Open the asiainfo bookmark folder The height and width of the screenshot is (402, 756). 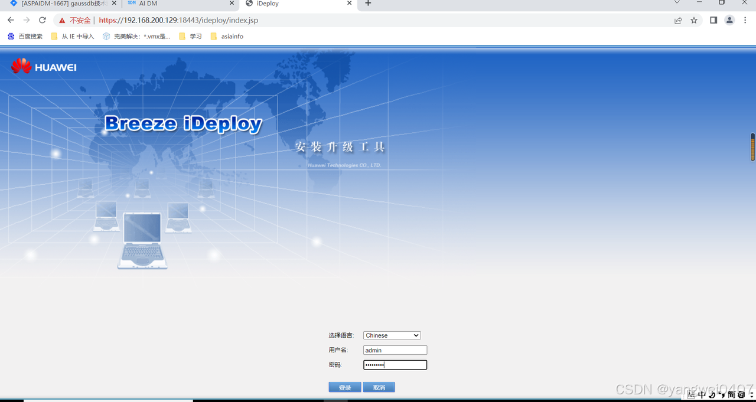point(227,36)
